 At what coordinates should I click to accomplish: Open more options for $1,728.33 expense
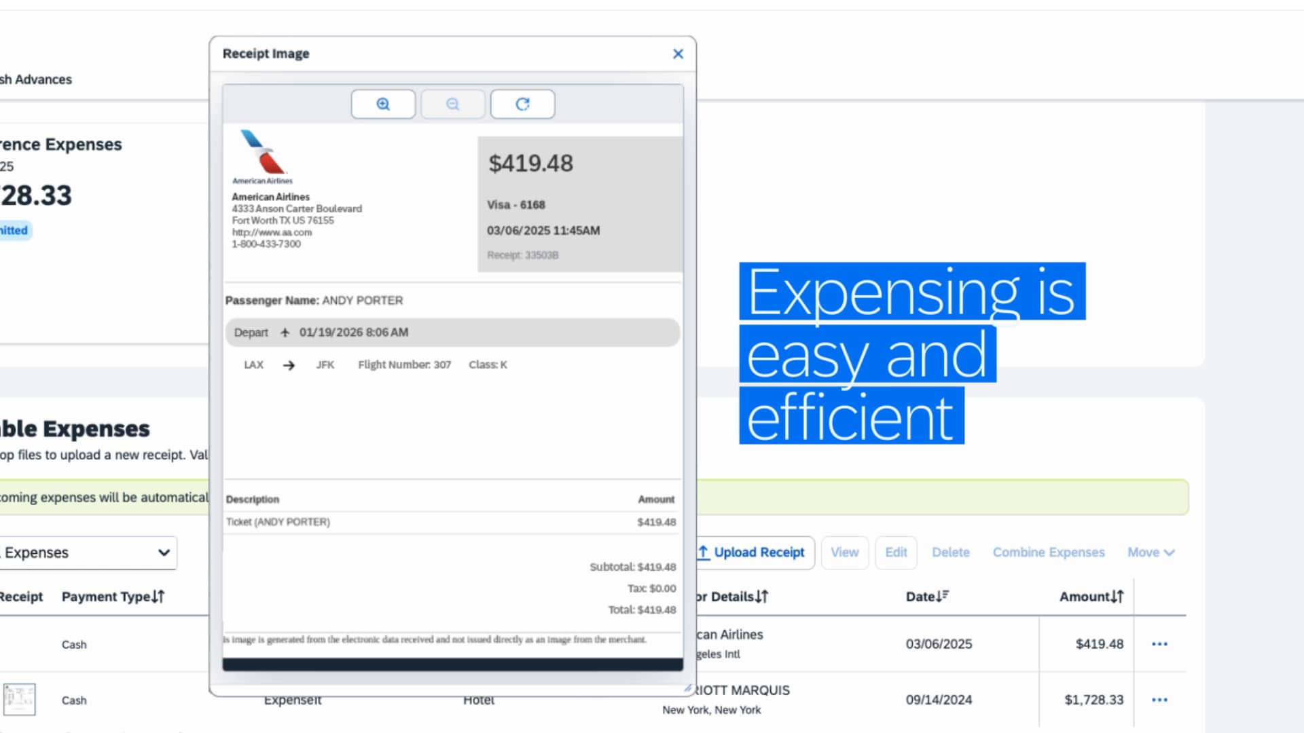[1159, 700]
